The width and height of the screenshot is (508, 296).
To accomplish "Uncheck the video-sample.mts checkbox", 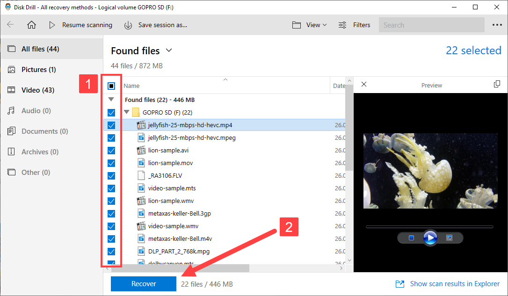I will (x=111, y=188).
